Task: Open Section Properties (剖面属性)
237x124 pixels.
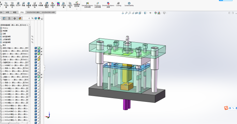Action: pyautogui.click(x=35, y=5)
